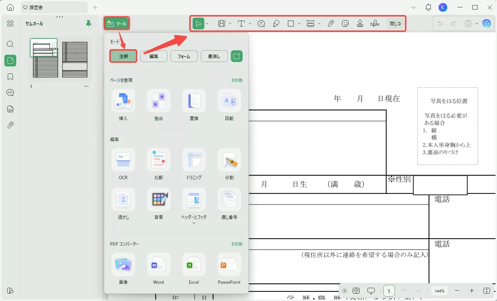Open the signature tool

pyautogui.click(x=375, y=23)
